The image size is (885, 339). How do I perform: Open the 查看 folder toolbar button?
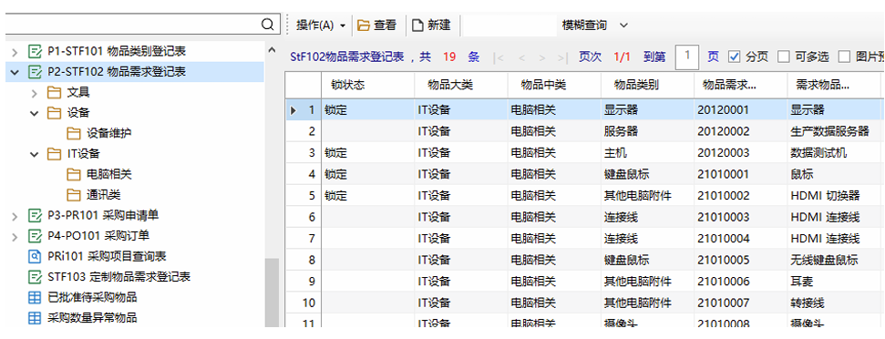376,26
